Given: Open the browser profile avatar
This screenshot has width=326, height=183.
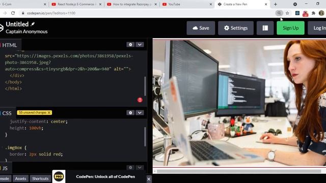Looking at the screenshot, I should click(x=321, y=13).
